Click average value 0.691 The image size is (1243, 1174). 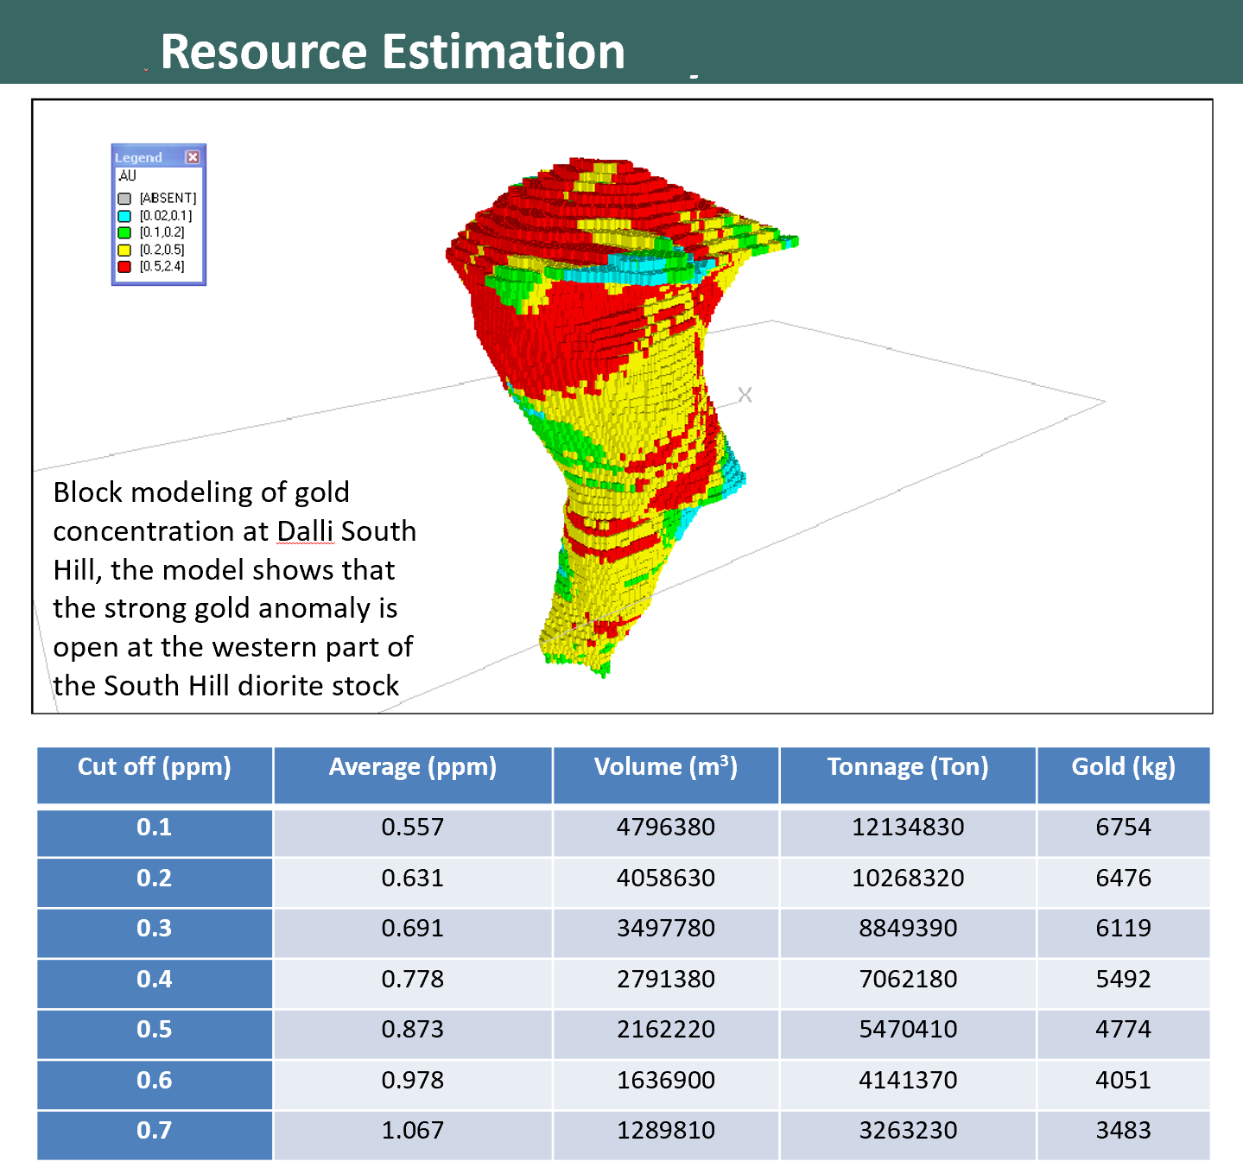(x=413, y=929)
